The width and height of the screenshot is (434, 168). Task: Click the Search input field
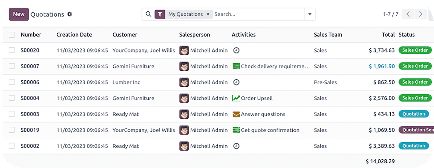click(258, 14)
